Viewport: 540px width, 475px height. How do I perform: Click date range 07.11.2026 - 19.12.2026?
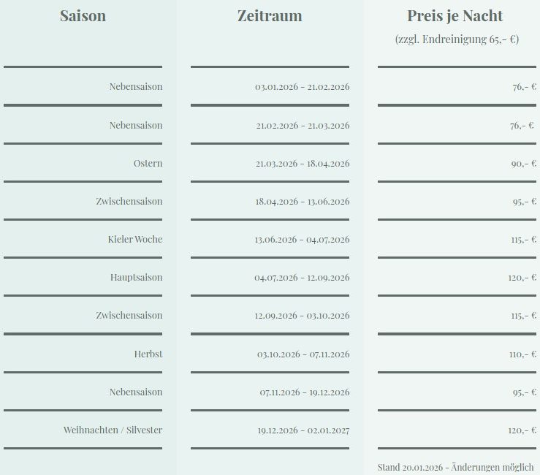click(304, 392)
